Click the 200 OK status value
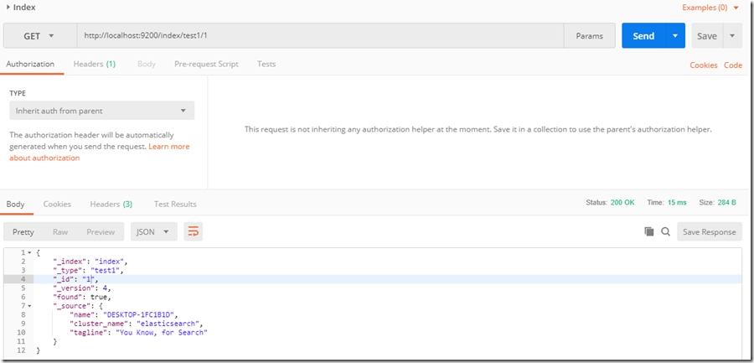Viewport: 754px width, 363px height. pyautogui.click(x=622, y=203)
